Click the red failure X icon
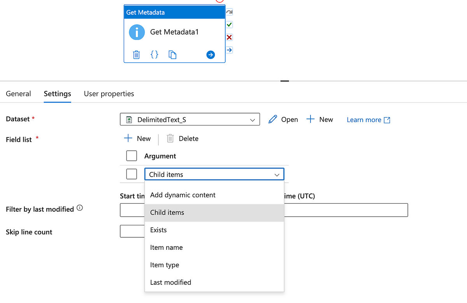This screenshot has width=467, height=303. (229, 37)
